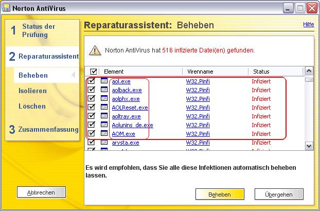Open W32.Pinfi link for aolback.exe
The image size is (320, 211).
[x=198, y=90]
